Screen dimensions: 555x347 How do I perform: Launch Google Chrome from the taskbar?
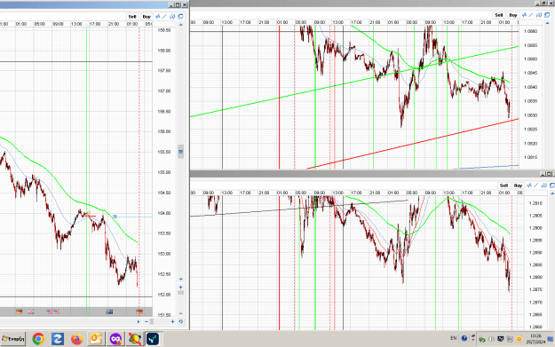click(x=38, y=339)
